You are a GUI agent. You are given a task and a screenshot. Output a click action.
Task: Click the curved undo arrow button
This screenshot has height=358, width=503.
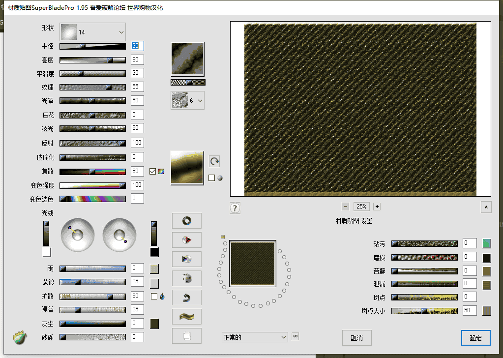(187, 298)
